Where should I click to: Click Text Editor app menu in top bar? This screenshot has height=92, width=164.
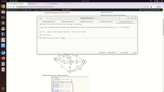point(14,1)
